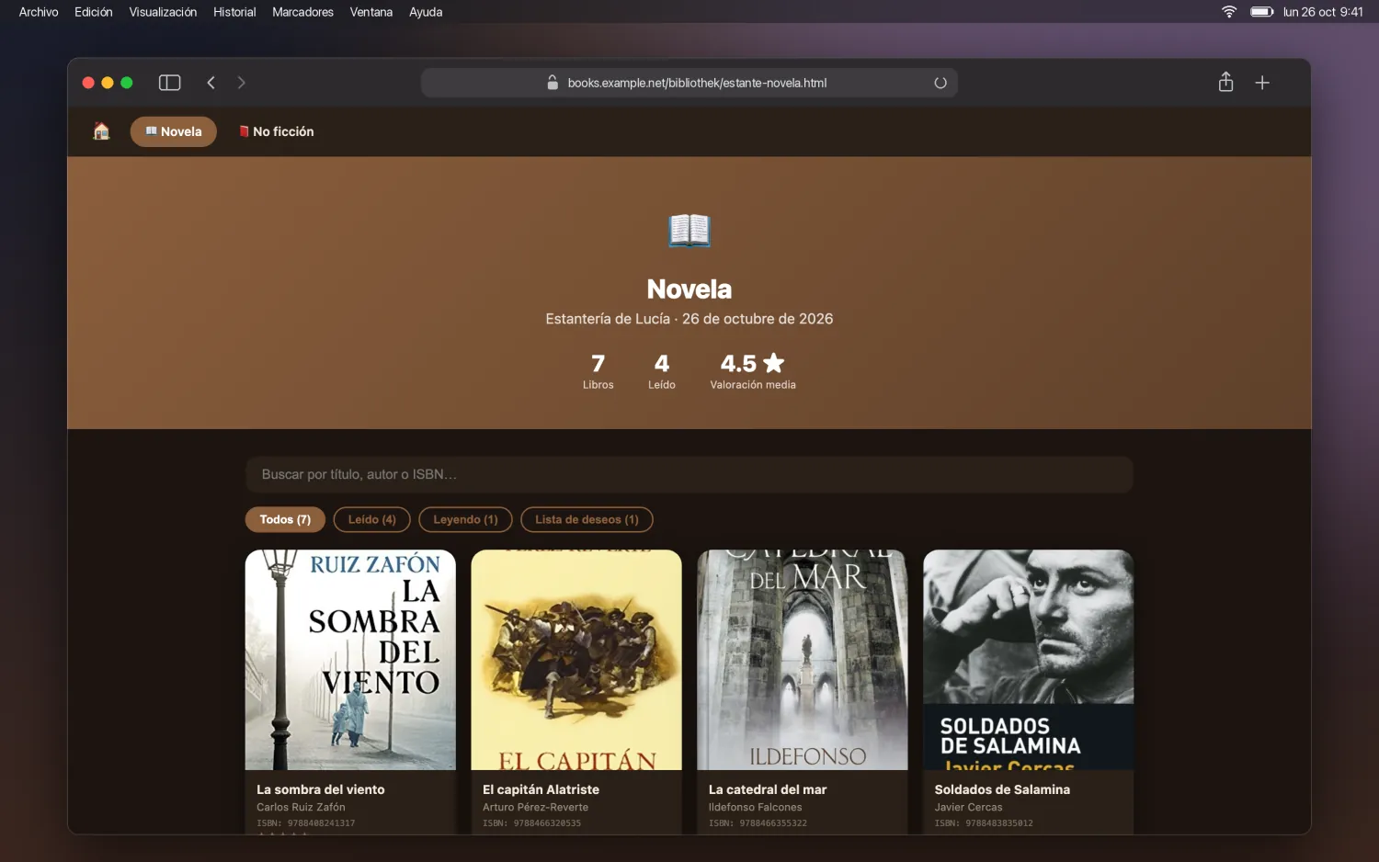Open El capitán Alatriste cover

576,660
